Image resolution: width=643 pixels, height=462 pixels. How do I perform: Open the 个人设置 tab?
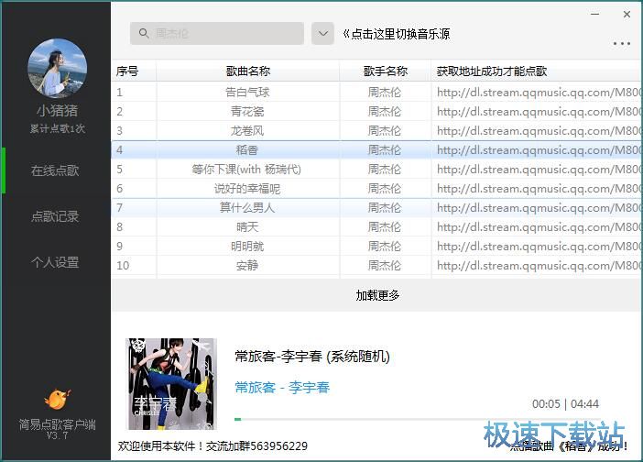point(55,262)
